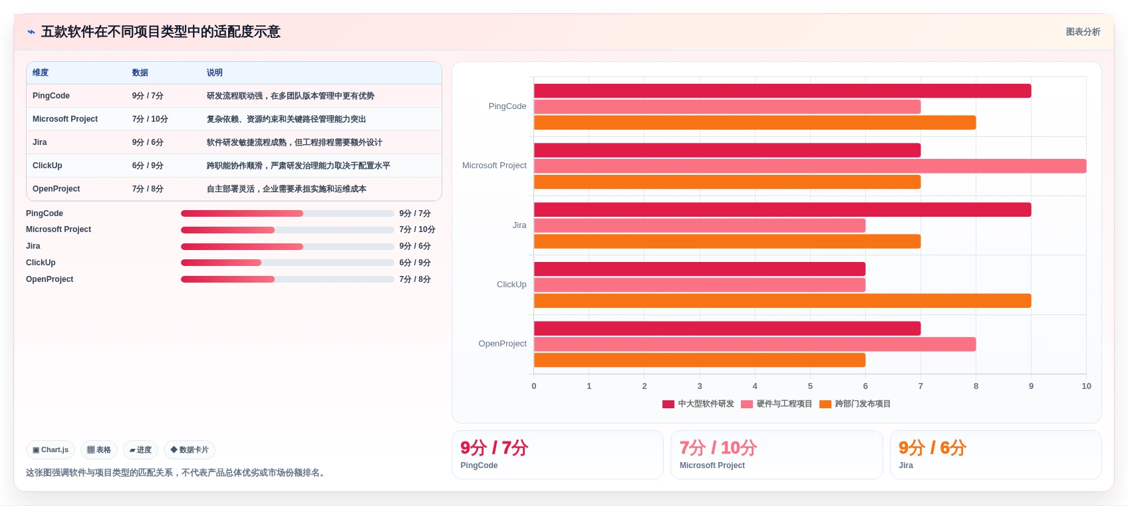This screenshot has height=506, width=1128.
Task: Click the description 研发流程联动强，在多团队版本管理中更有优势
Action: click(x=291, y=96)
